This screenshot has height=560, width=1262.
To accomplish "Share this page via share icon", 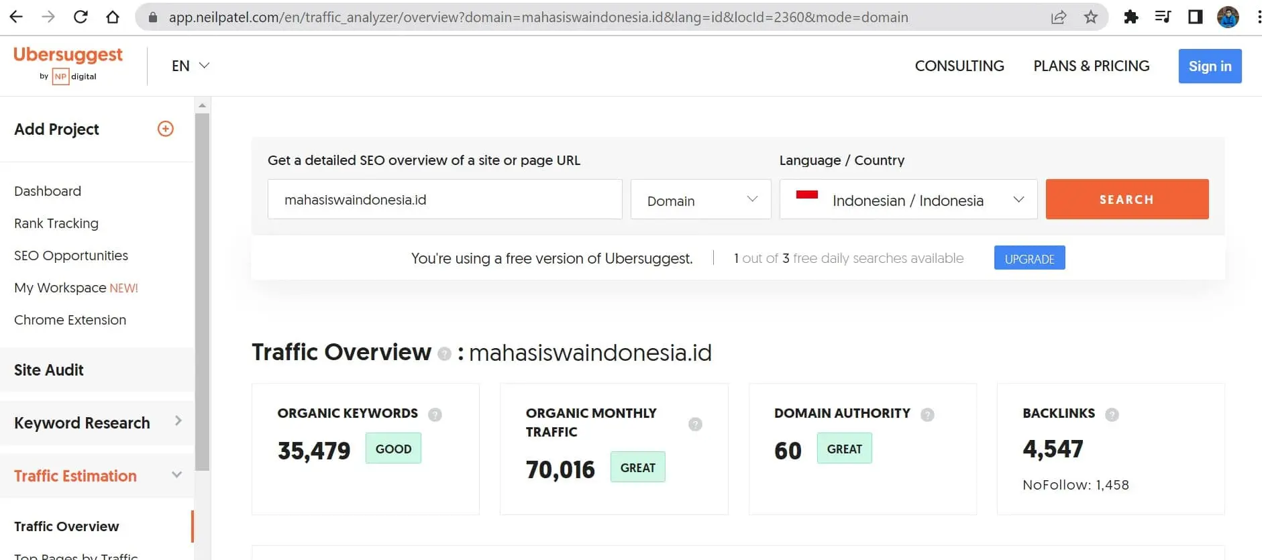I will click(1059, 17).
